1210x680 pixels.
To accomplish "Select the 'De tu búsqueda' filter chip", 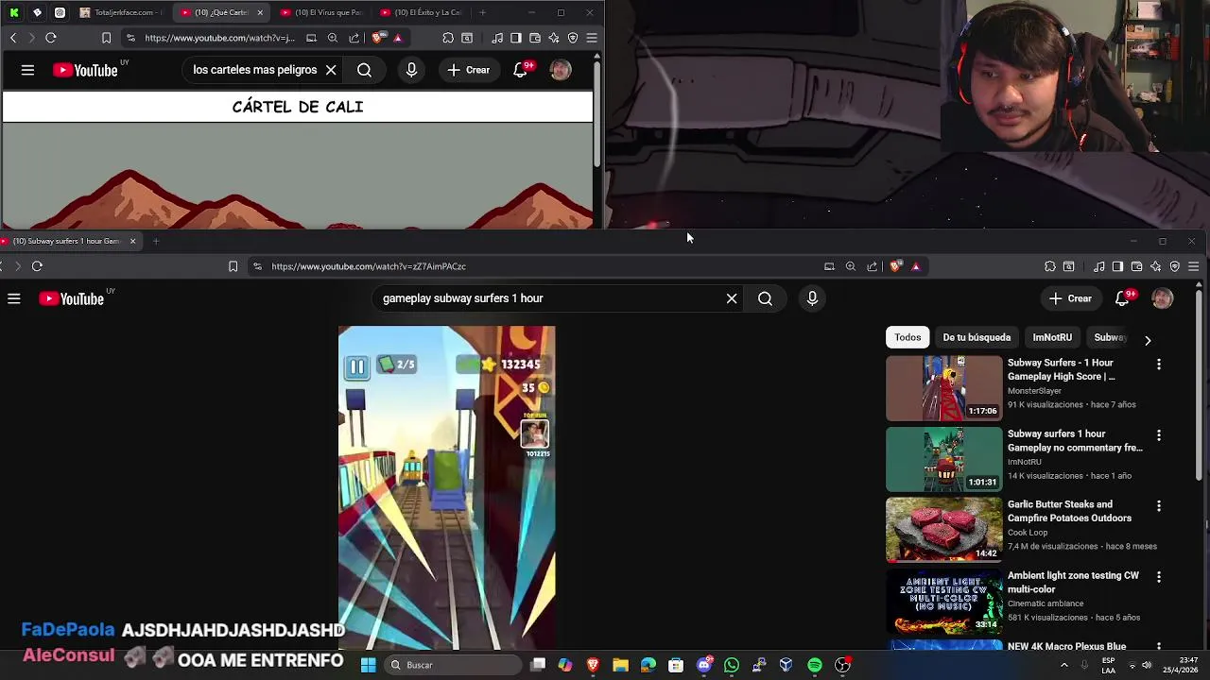I will pyautogui.click(x=977, y=337).
